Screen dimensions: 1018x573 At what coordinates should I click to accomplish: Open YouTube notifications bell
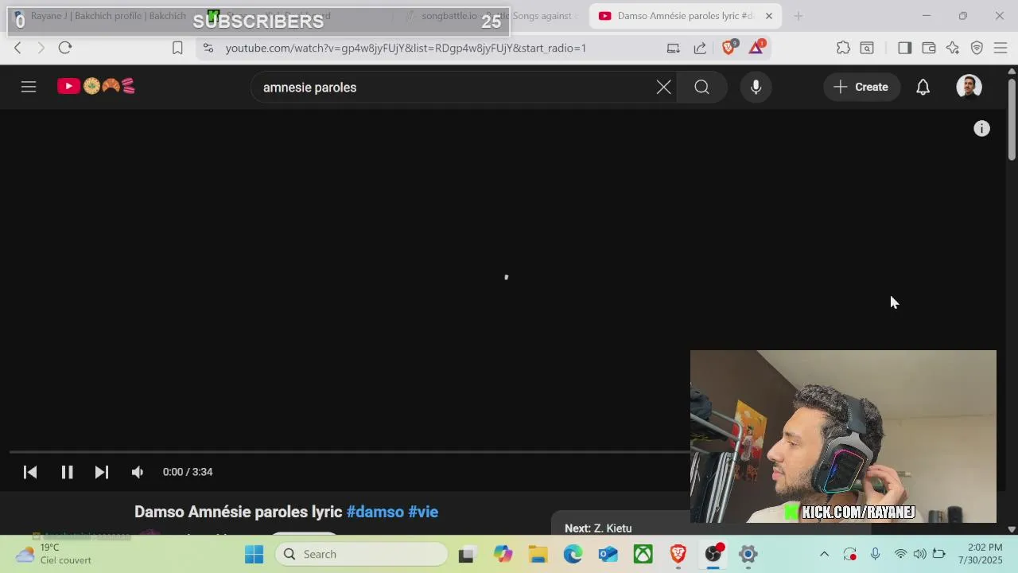coord(923,88)
